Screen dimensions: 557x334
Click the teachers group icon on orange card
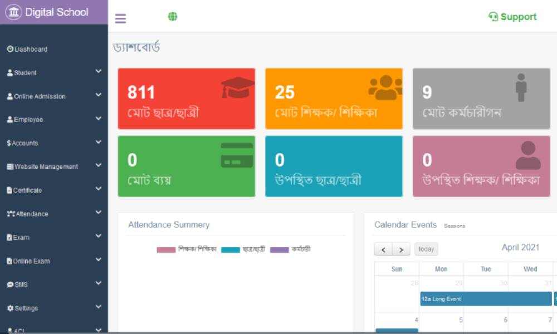coord(385,87)
